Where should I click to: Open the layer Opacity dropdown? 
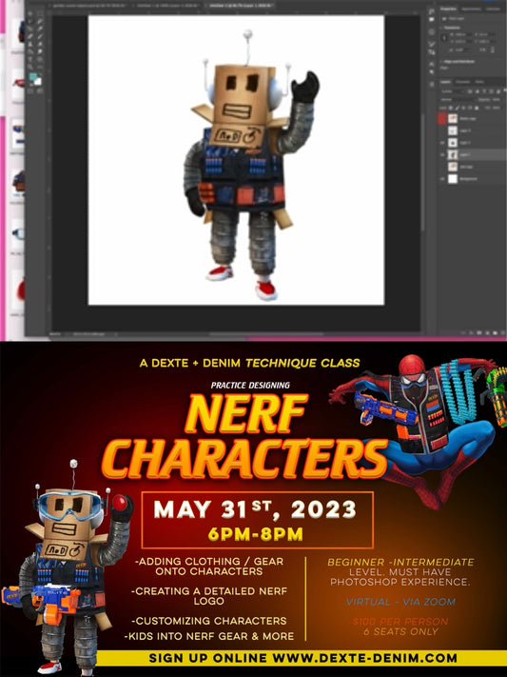[x=497, y=100]
